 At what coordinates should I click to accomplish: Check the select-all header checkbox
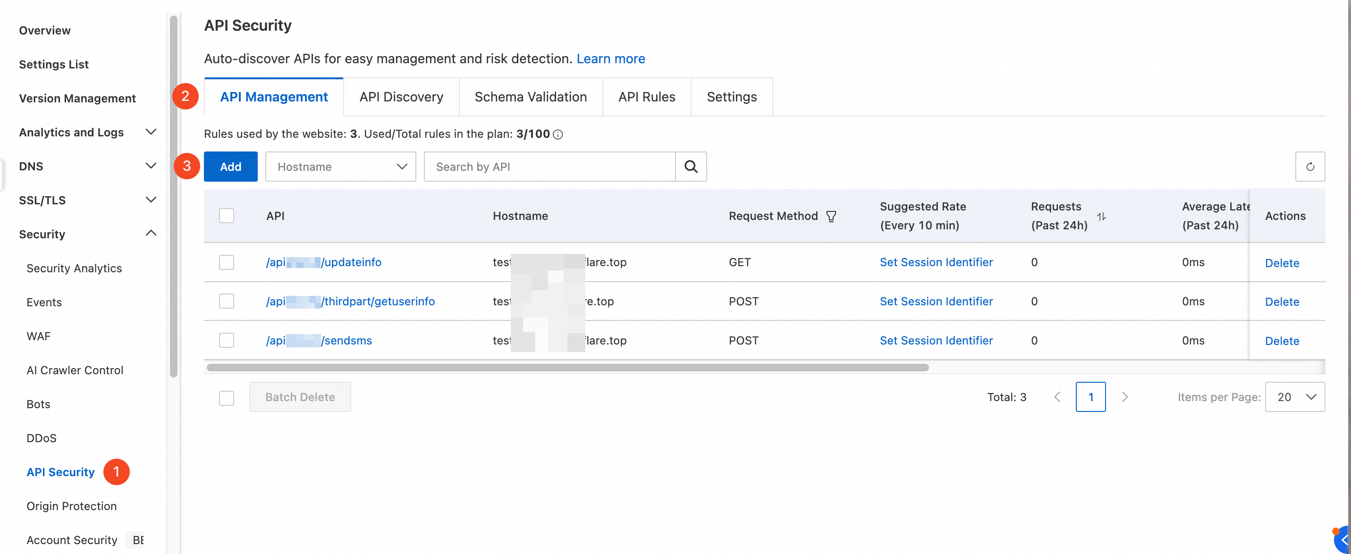point(227,215)
